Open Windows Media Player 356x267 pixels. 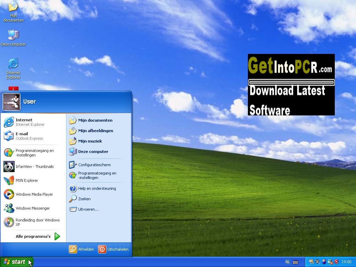point(33,194)
